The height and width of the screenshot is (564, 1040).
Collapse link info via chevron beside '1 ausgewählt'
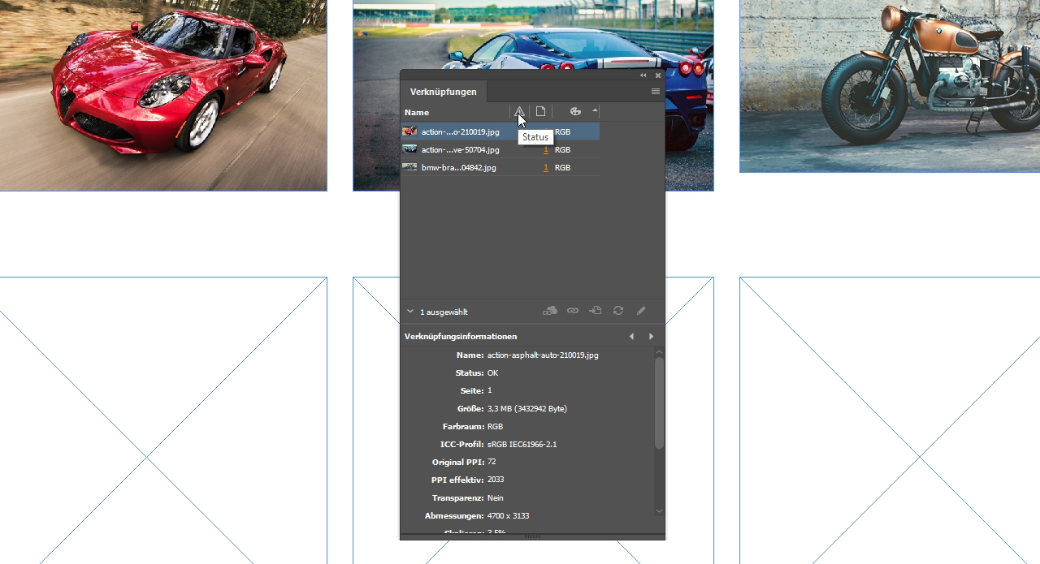(410, 311)
